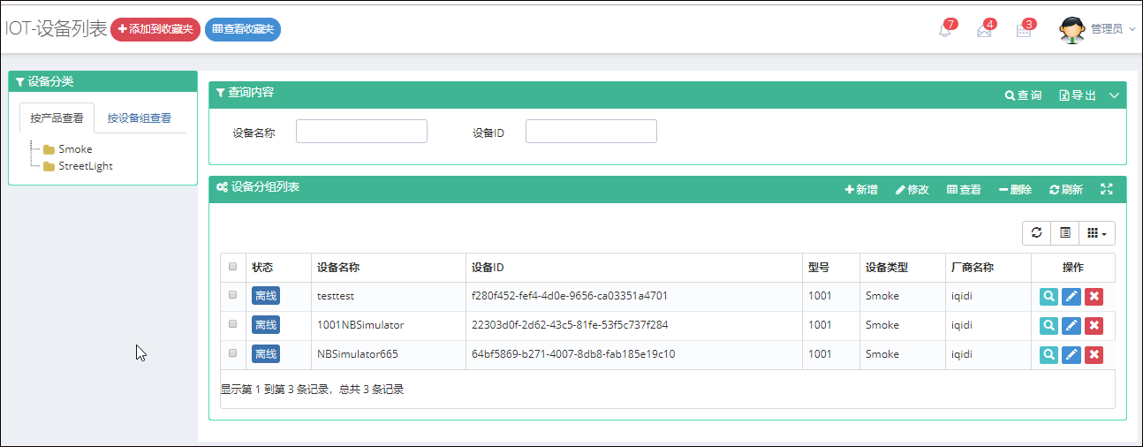Click device ID f280f452-fef4-4d0e-9656-ca03351a4701
This screenshot has height=447, width=1143.
[570, 296]
